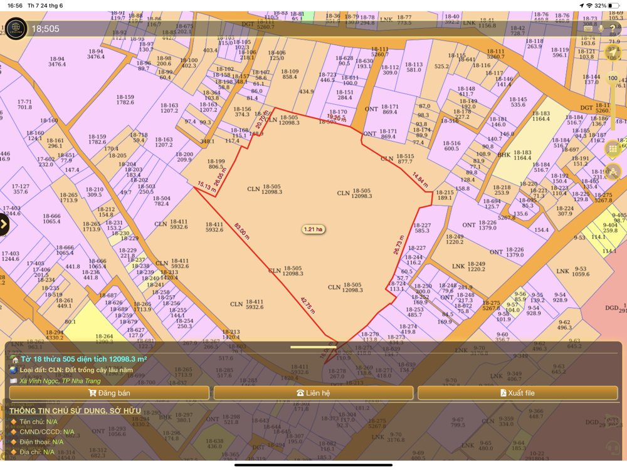Tap the Xã Vĩnh Ngọc, TP Nha Trang link
This screenshot has height=470, width=627.
[60, 381]
